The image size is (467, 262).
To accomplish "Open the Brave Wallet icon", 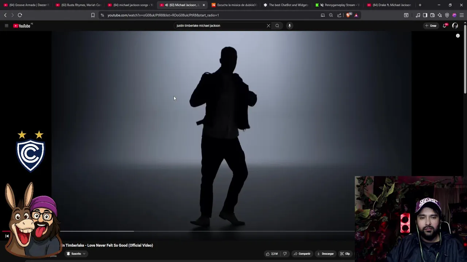I will click(x=432, y=15).
